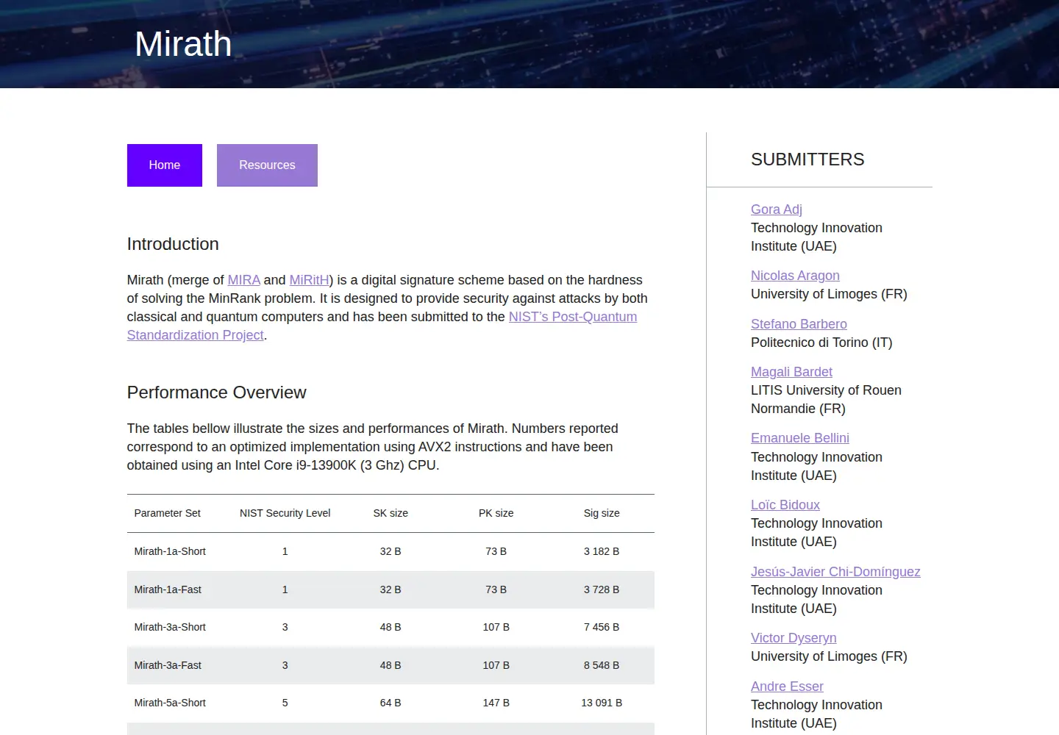Viewport: 1059px width, 735px height.
Task: Open Emanuele Bellini's link
Action: click(800, 438)
